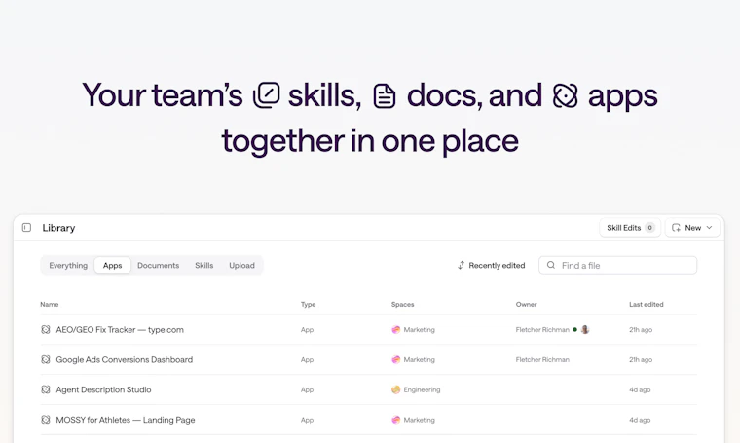
Task: Click the sort arrows icon beside Recently edited
Action: coord(462,265)
